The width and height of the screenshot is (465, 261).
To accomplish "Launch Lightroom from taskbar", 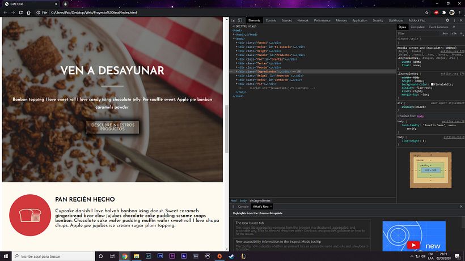I will (148, 256).
